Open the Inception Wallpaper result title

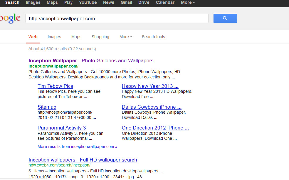point(91,61)
